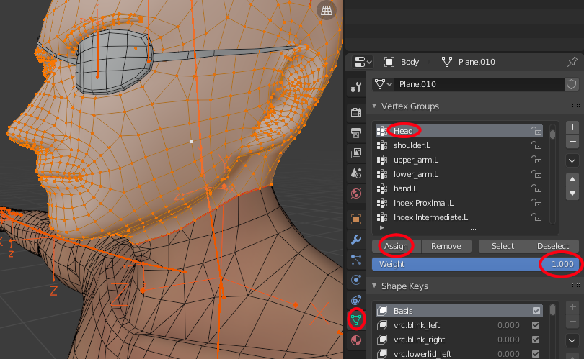Viewport: 584px width, 359px height.
Task: Add a new shape key
Action: (x=572, y=307)
